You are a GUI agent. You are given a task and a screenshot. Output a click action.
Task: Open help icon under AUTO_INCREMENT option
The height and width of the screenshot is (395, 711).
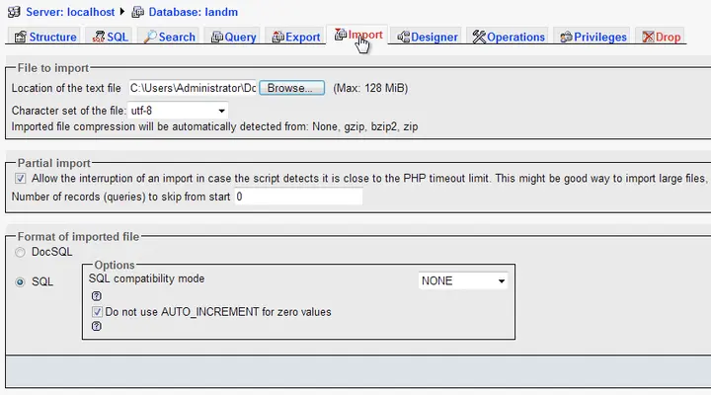(x=96, y=326)
